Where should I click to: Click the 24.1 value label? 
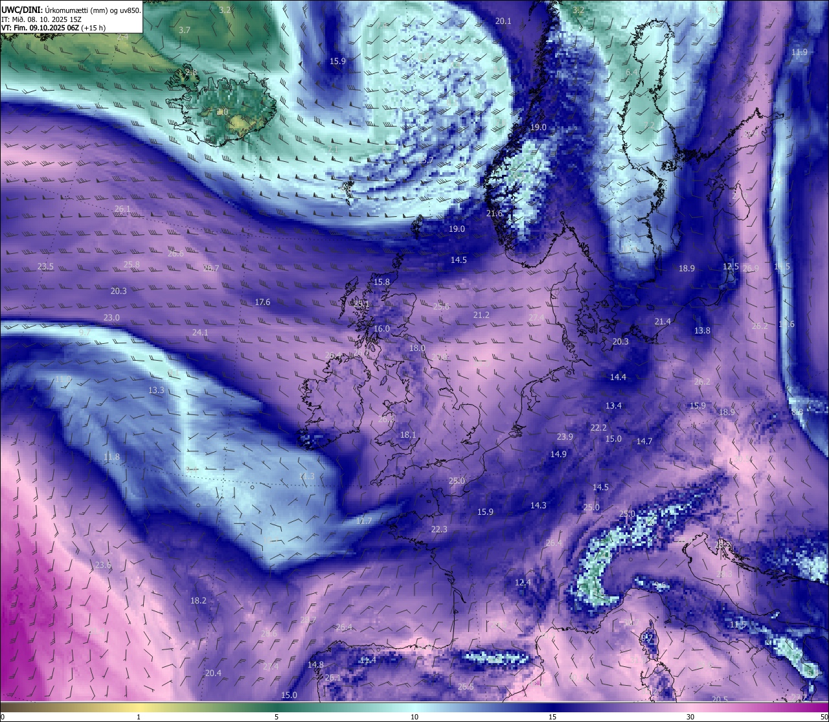[200, 332]
